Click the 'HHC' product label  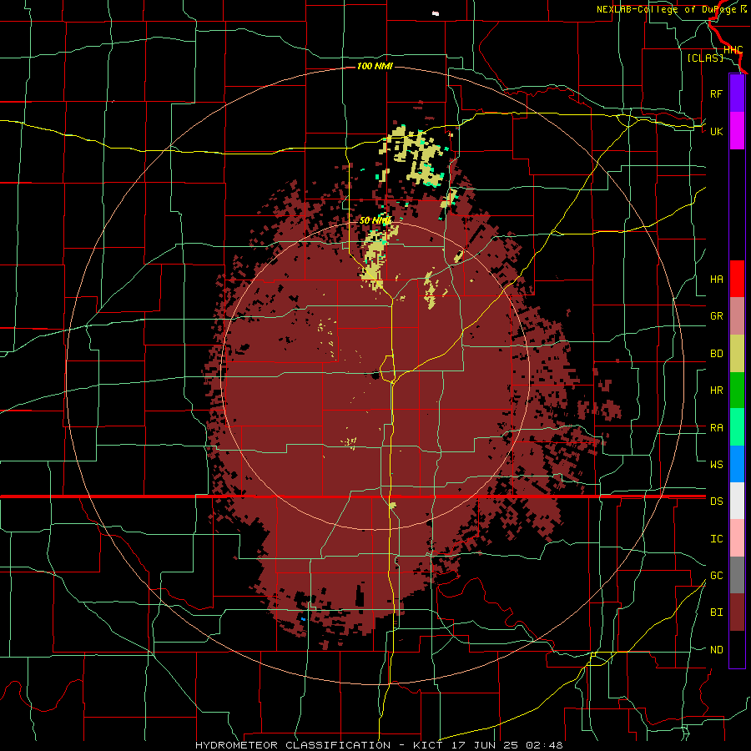tap(733, 50)
